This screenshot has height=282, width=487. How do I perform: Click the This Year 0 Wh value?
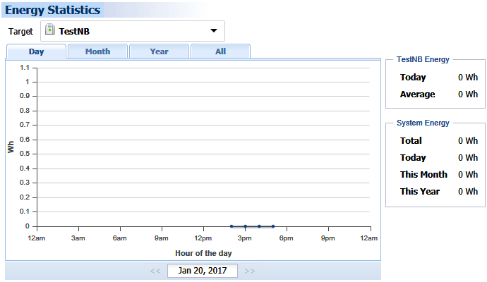(x=468, y=192)
